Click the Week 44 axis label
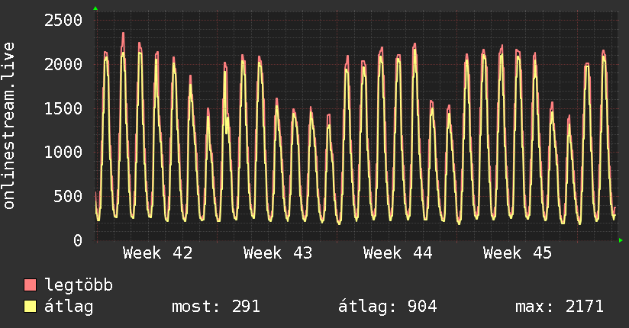Viewport: 629px width, 328px height. [398, 253]
